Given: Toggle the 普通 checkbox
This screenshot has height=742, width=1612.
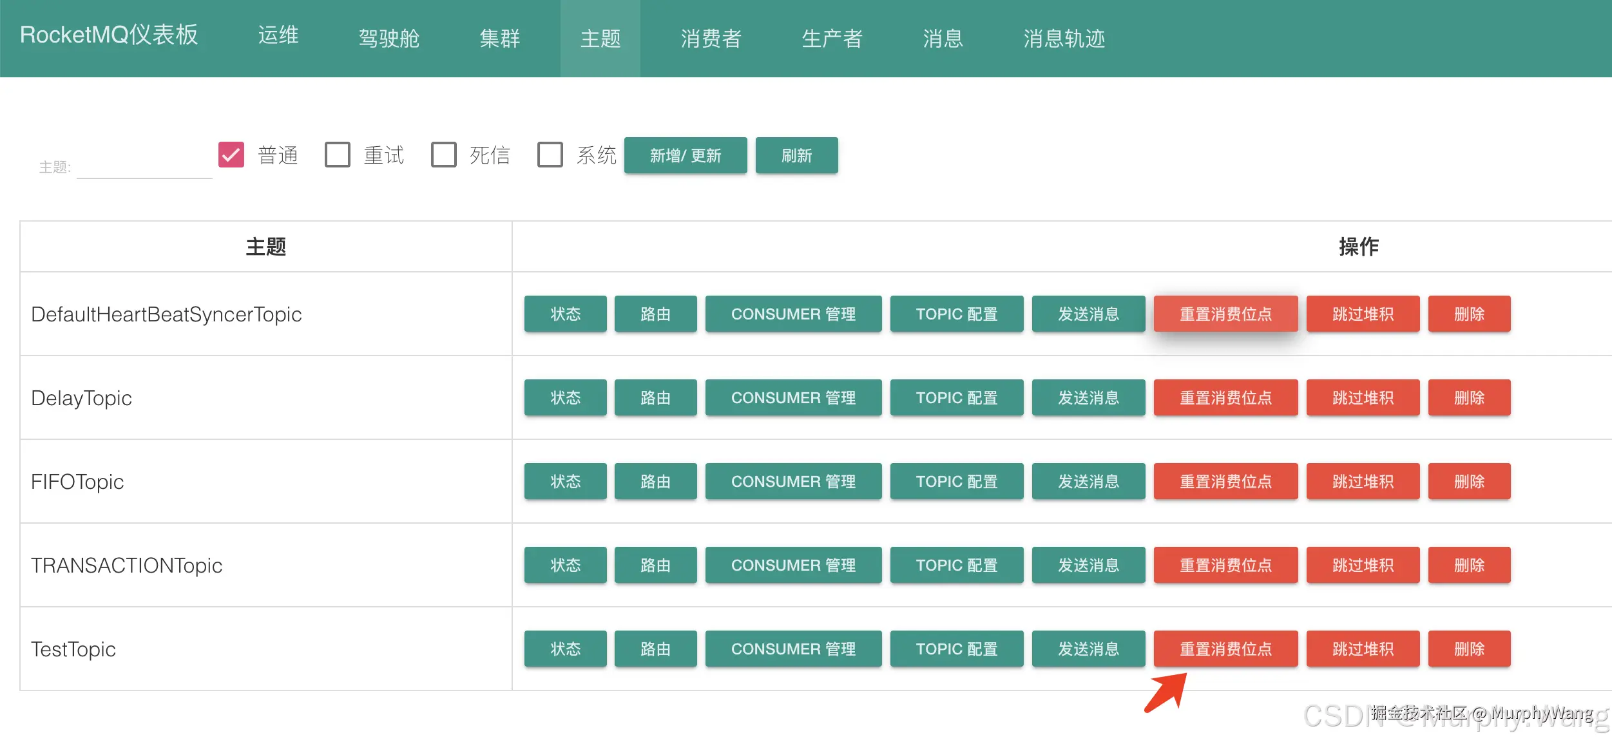Looking at the screenshot, I should (x=231, y=155).
